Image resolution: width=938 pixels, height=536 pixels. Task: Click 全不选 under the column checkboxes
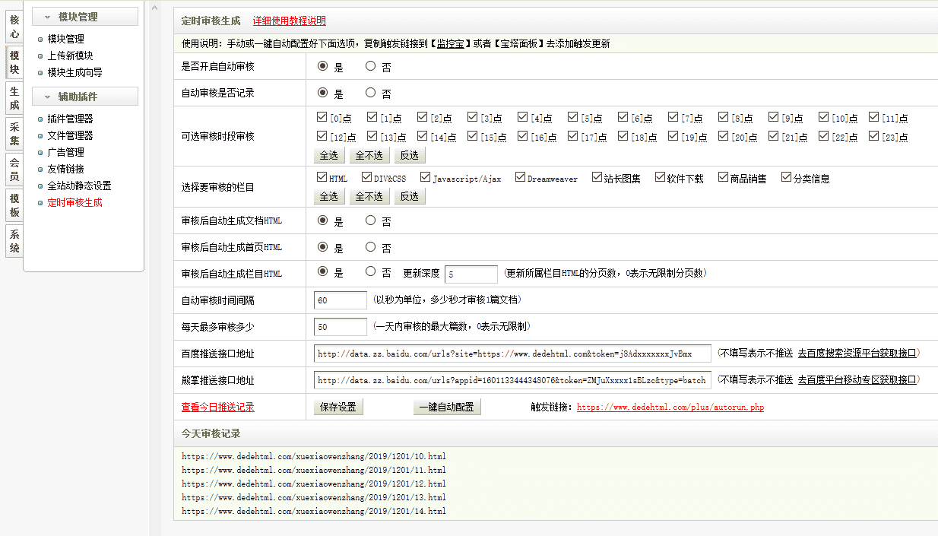pyautogui.click(x=369, y=196)
